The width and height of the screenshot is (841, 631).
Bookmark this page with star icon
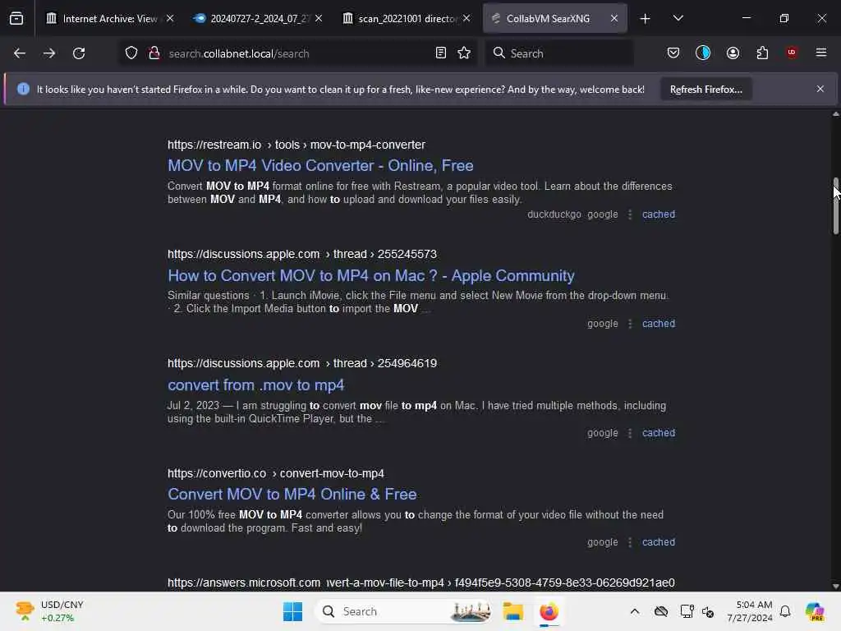coord(464,53)
